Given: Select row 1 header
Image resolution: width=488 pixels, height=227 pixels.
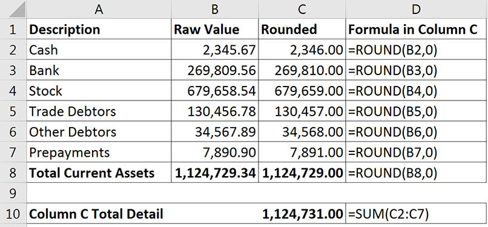Looking at the screenshot, I should (x=13, y=29).
